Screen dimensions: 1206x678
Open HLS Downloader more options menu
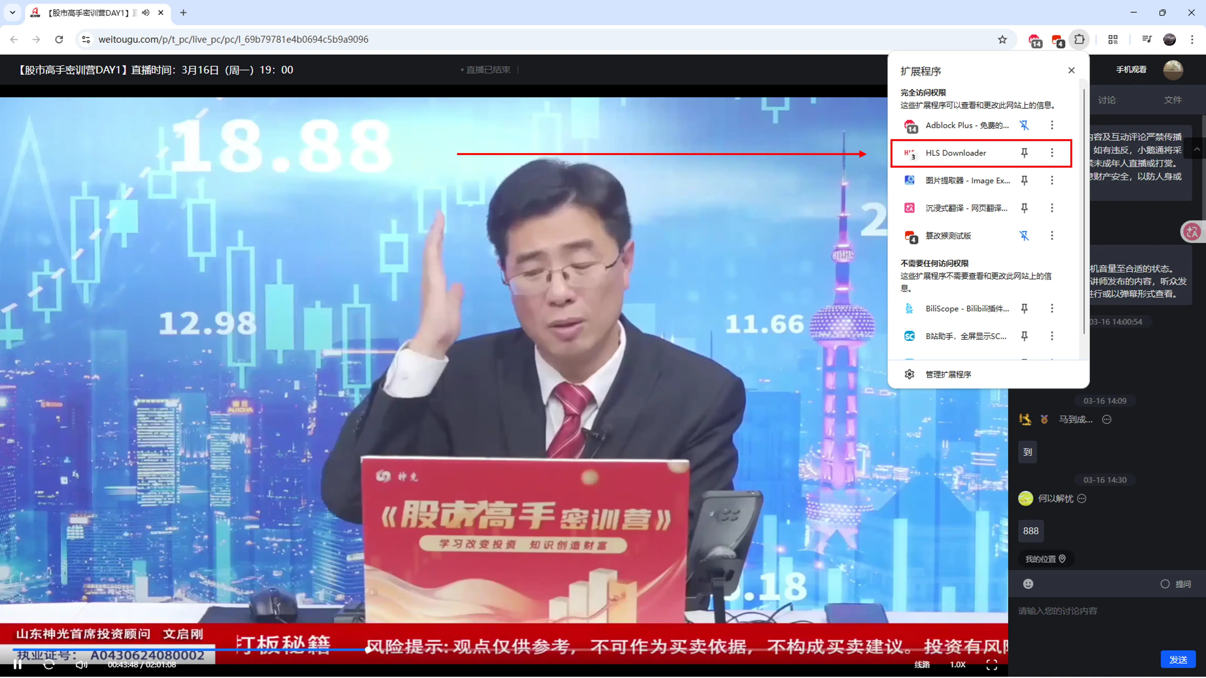(x=1051, y=153)
